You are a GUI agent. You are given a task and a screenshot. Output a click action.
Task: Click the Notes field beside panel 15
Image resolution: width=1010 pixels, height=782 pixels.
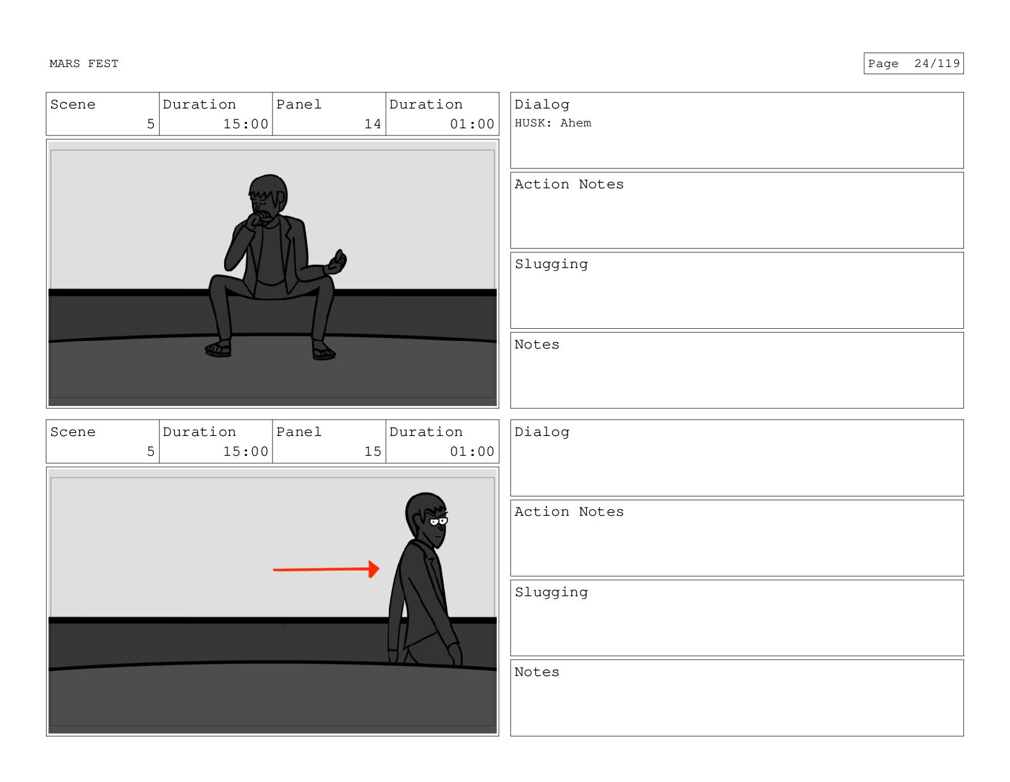737,698
